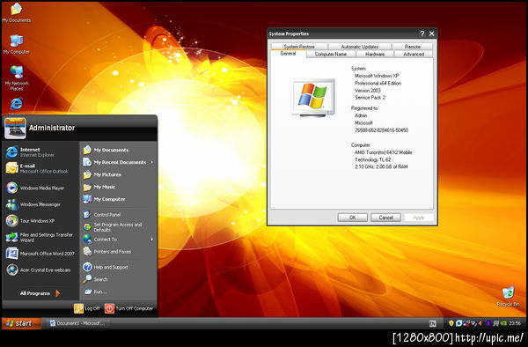Start Tour Windows XP

[x=40, y=221]
